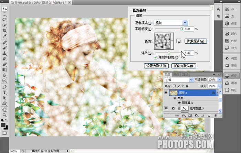The height and width of the screenshot is (153, 241).
Task: Select the Dodge tool
Action: (4, 81)
